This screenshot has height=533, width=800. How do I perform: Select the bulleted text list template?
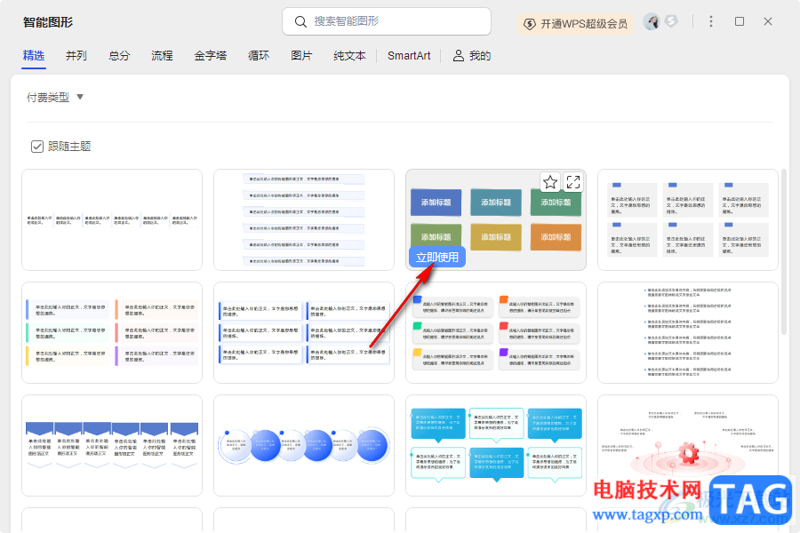pos(687,332)
